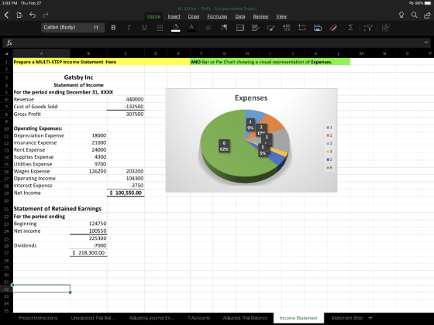Toggle bold formatting
Image resolution: width=434 pixels, height=325 pixels.
113,27
